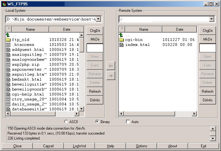This screenshot has height=151, width=221.
Task: Click the remote parent directory up arrow
Action: pos(121,35)
